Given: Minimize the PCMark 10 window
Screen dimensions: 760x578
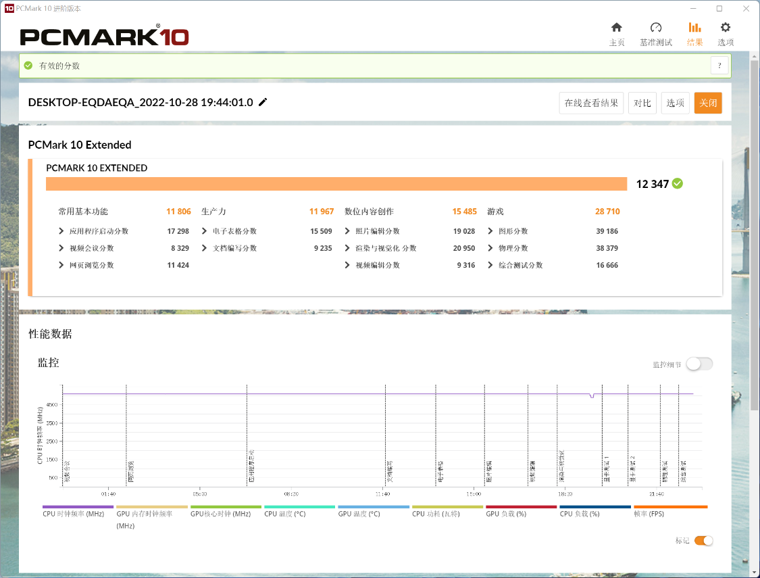Looking at the screenshot, I should click(x=693, y=8).
